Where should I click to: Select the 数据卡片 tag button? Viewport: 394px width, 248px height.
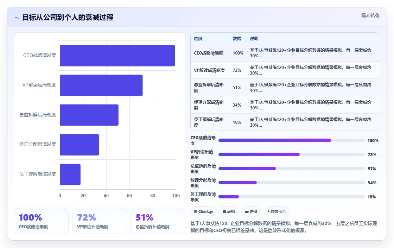(277, 211)
